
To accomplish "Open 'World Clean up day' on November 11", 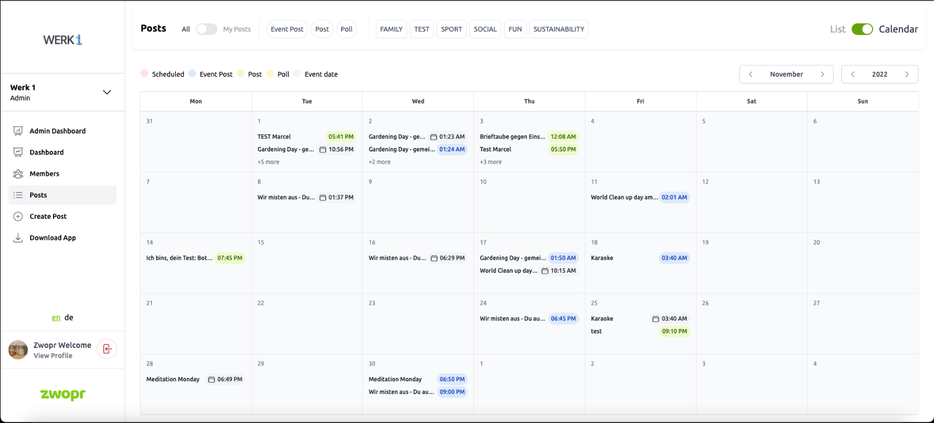I will (640, 197).
